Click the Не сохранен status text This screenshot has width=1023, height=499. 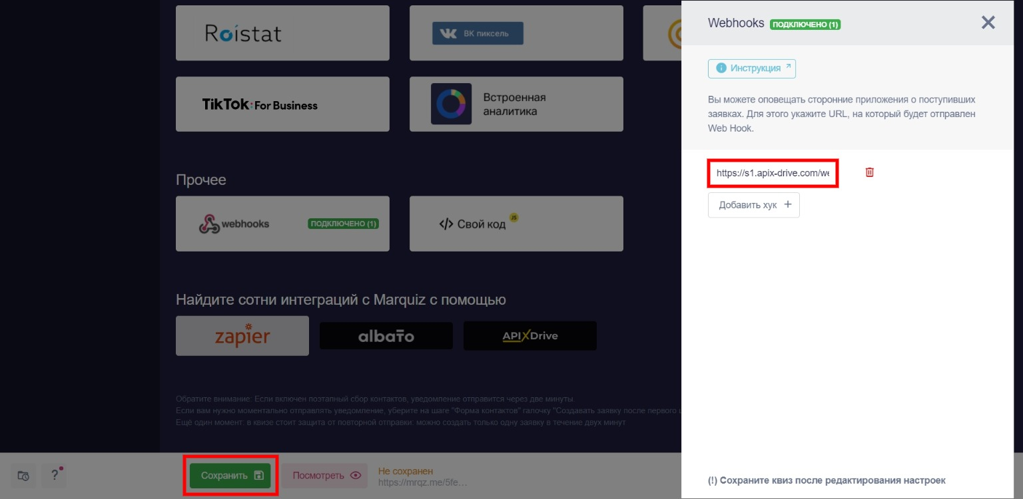tap(406, 471)
